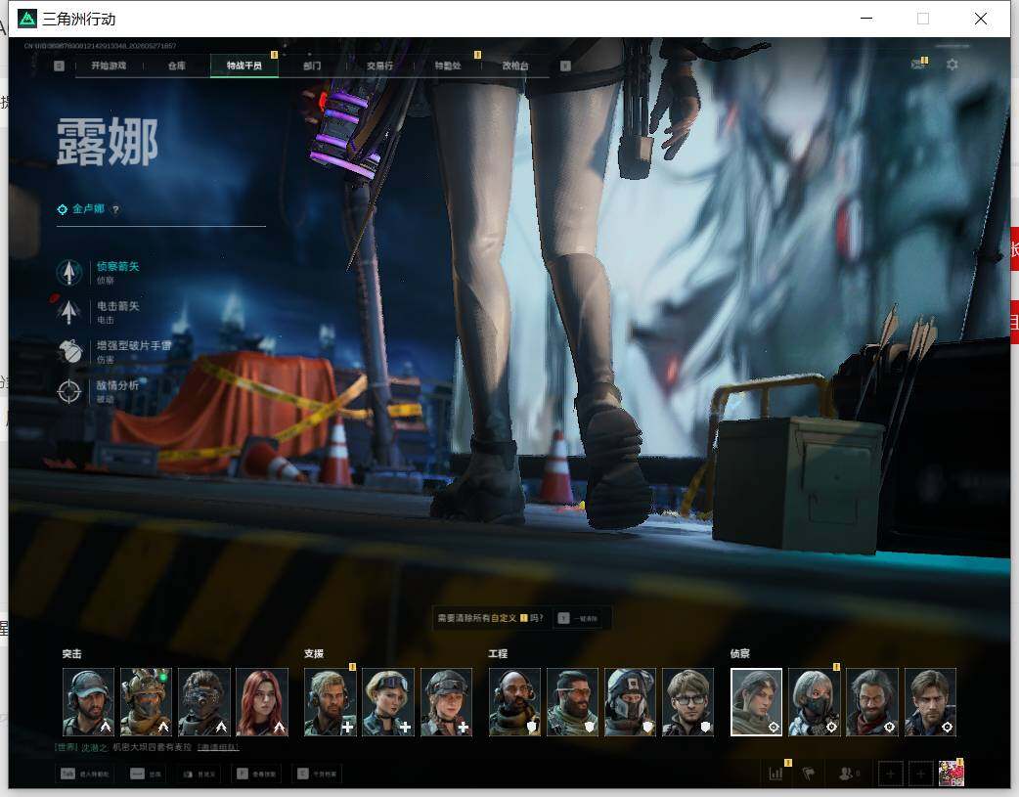Switch to the 仓库 tab

click(176, 66)
